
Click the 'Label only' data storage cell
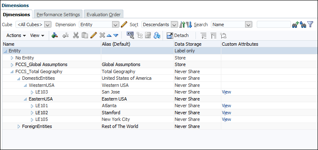(185, 51)
